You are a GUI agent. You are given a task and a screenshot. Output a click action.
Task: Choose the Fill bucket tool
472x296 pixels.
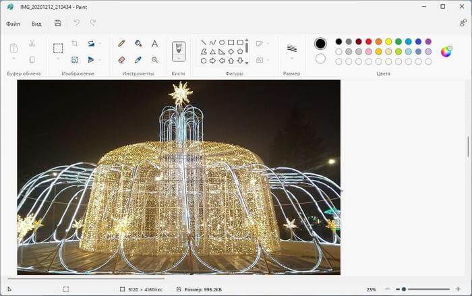coord(138,43)
